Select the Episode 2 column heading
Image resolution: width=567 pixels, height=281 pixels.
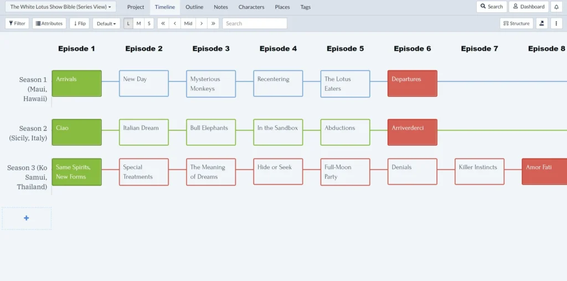pyautogui.click(x=144, y=49)
